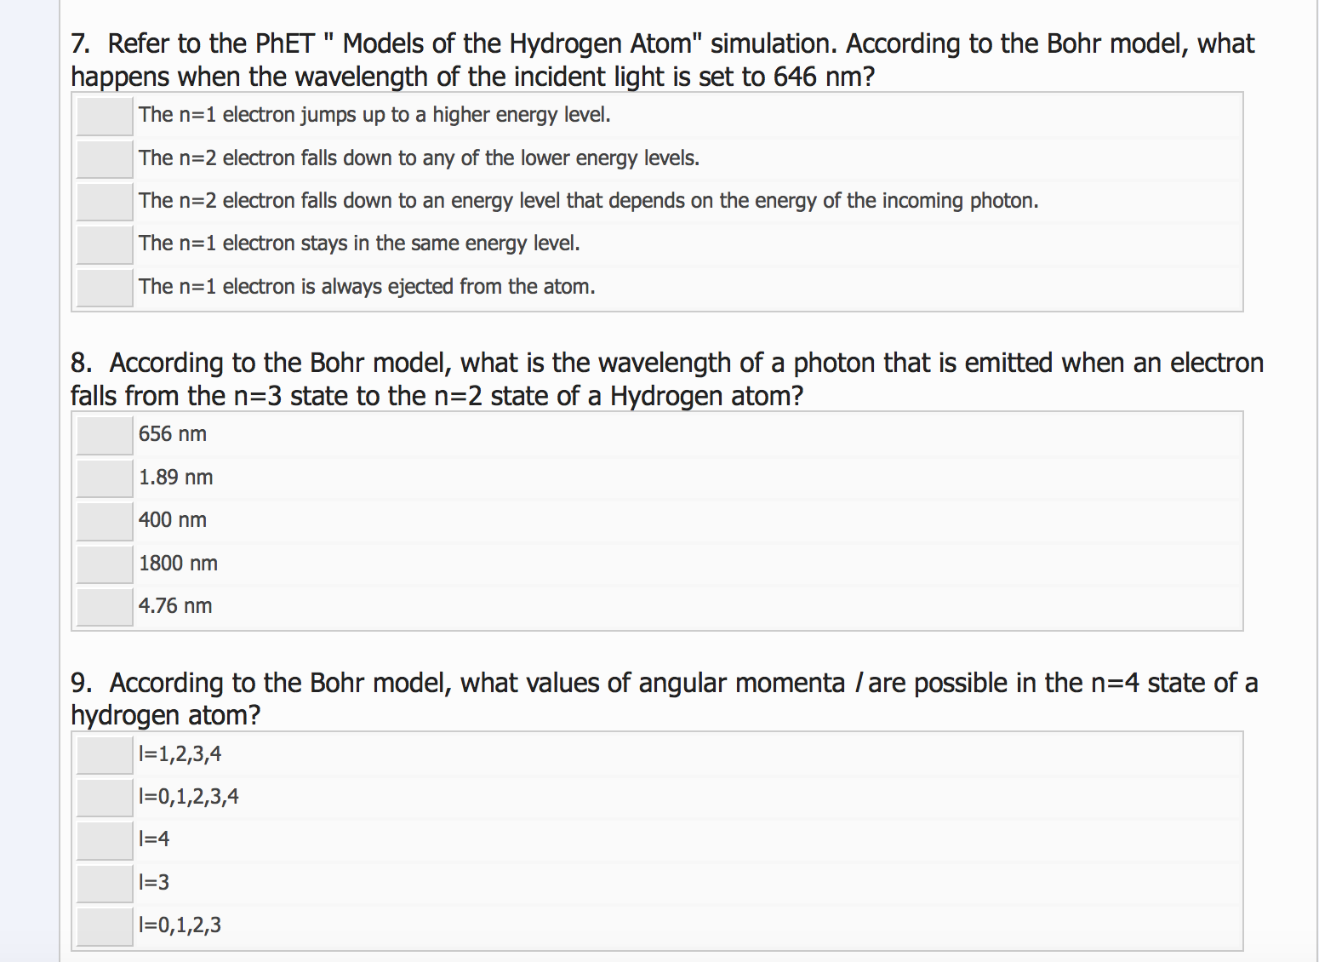Check "The n=1 electron stays in the same energy level"

coord(103,243)
